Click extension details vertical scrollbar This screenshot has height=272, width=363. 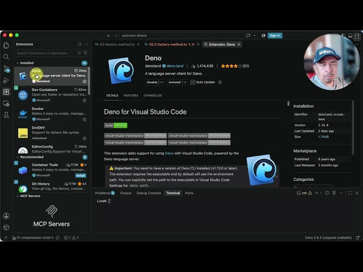click(x=288, y=104)
